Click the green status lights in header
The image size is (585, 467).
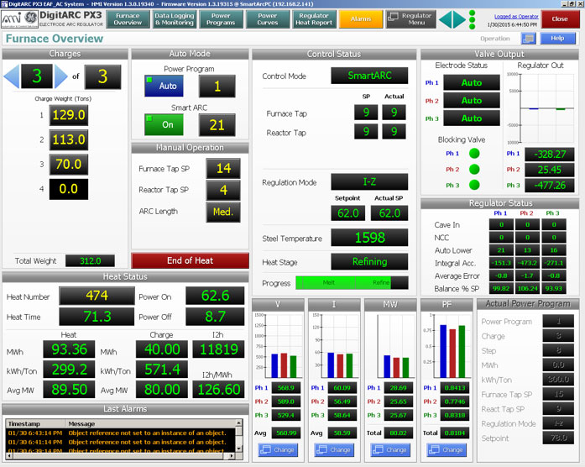(472, 19)
